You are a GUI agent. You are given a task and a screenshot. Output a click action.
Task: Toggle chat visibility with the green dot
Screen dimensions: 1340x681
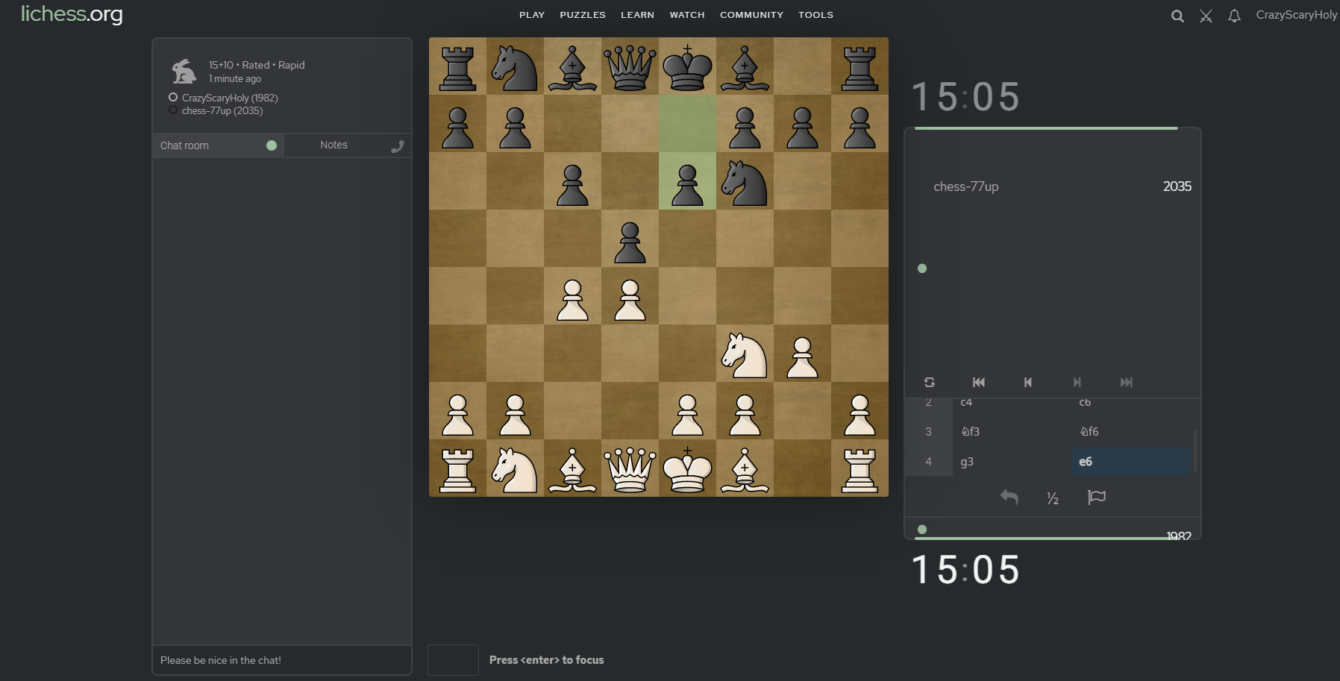[x=272, y=145]
